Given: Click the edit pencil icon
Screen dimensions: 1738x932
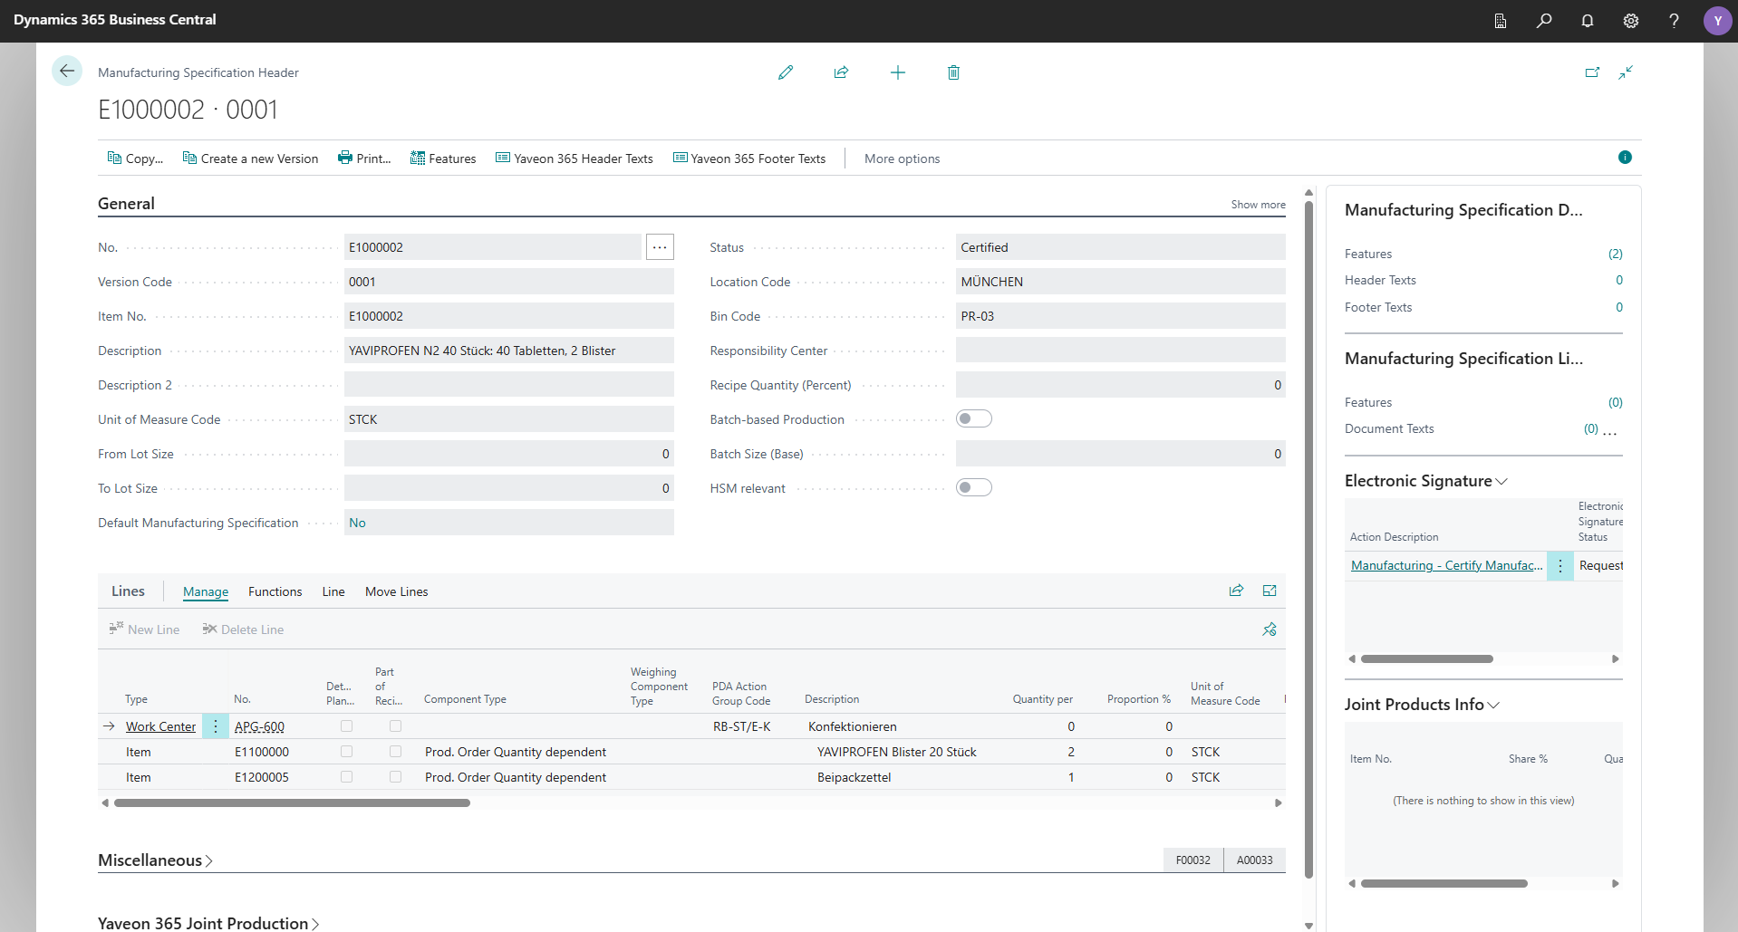Looking at the screenshot, I should click(x=786, y=72).
